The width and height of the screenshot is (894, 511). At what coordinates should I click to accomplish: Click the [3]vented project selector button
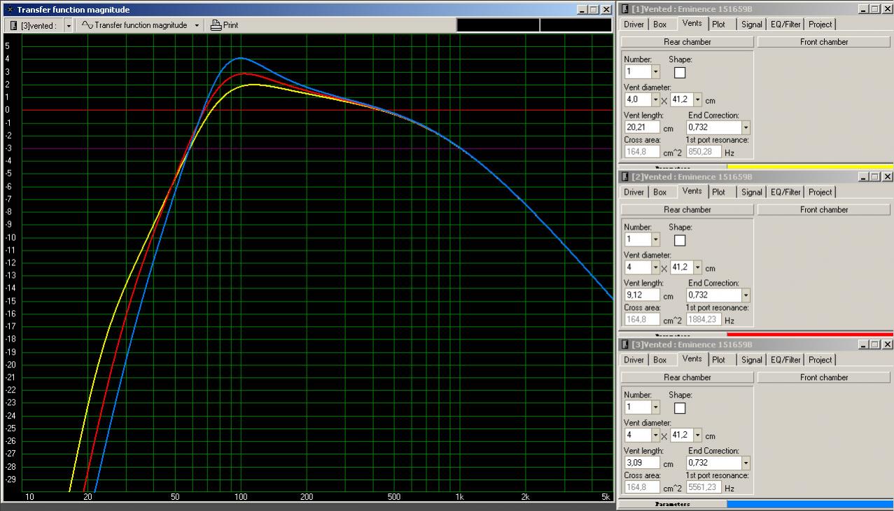(33, 25)
